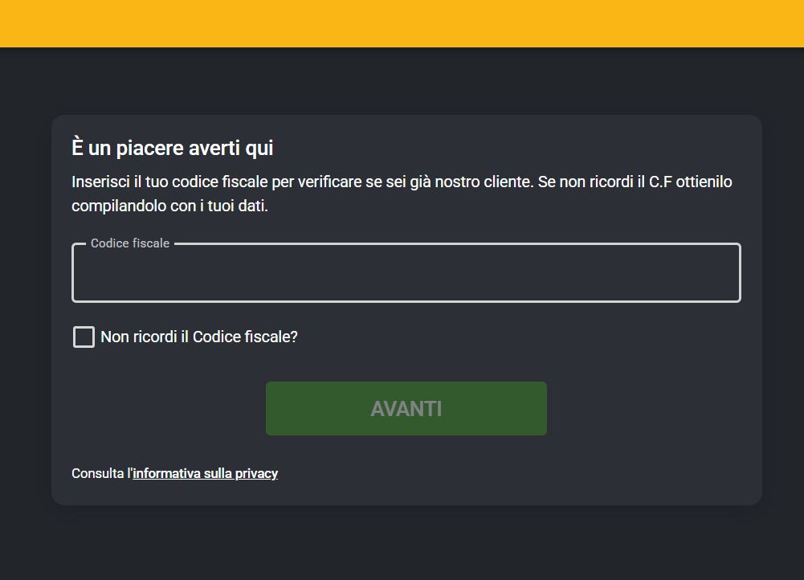
Task: Click the heading 'È un piacere averti qui'
Action: coord(172,148)
